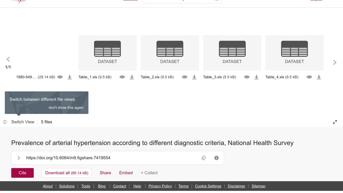
Task: Open About footer link
Action: [48, 186]
